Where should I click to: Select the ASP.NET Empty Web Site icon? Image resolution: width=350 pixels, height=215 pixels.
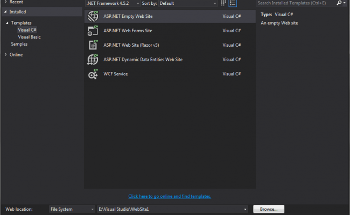click(93, 16)
